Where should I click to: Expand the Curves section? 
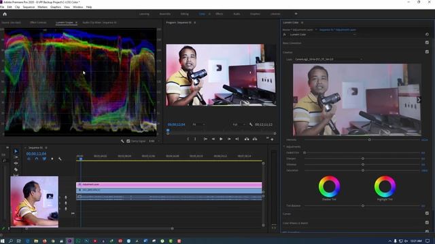[x=287, y=213]
